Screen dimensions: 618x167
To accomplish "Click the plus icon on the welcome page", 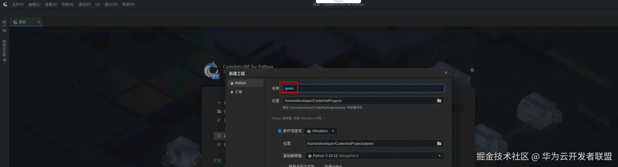I will [x=219, y=103].
